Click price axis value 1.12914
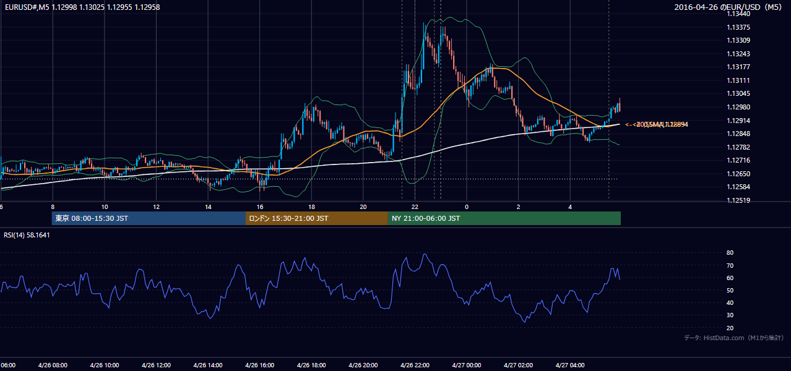This screenshot has width=791, height=371. coord(739,121)
